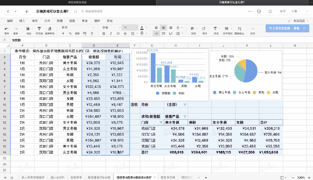The image size is (313, 180).
Task: Add a new sheet with plus icon
Action: [x=5, y=177]
